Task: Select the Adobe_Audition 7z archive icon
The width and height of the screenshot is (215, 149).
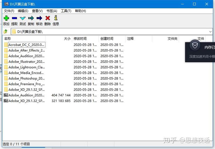Action: pos(6,95)
